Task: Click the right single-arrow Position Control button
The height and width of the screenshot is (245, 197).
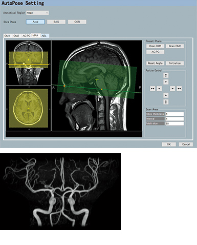Action: [172, 89]
